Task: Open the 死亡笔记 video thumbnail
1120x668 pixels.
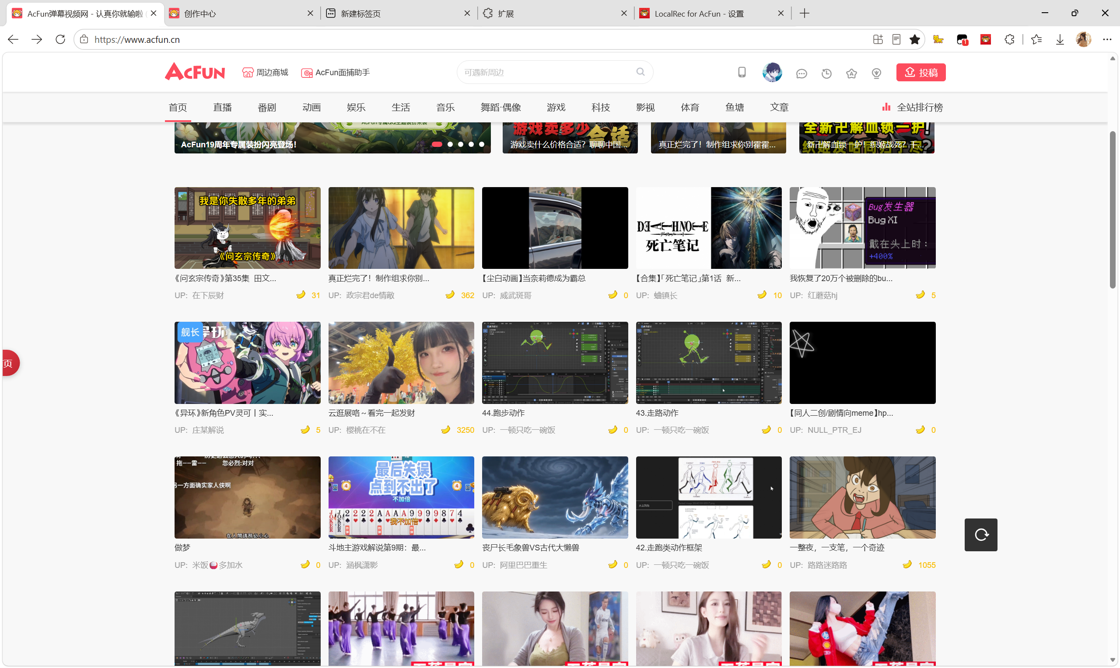Action: (x=708, y=228)
